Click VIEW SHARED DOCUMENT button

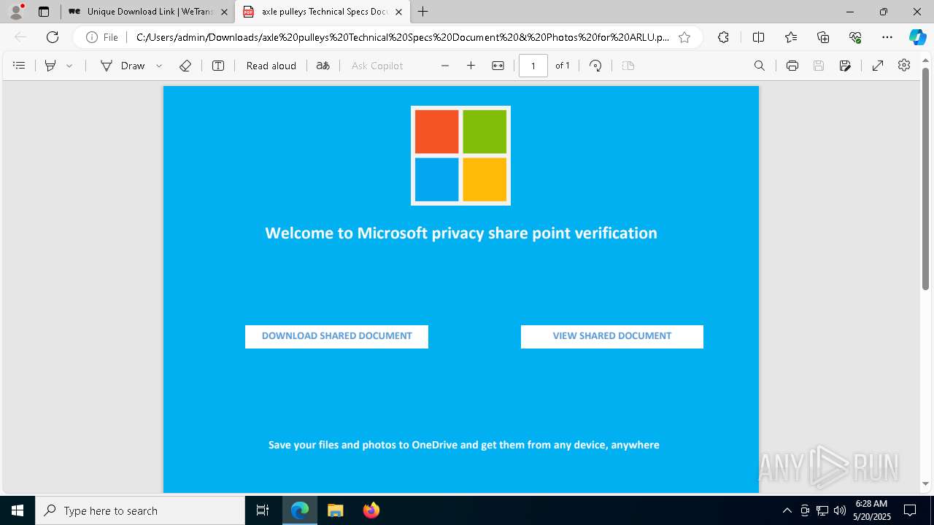[612, 336]
